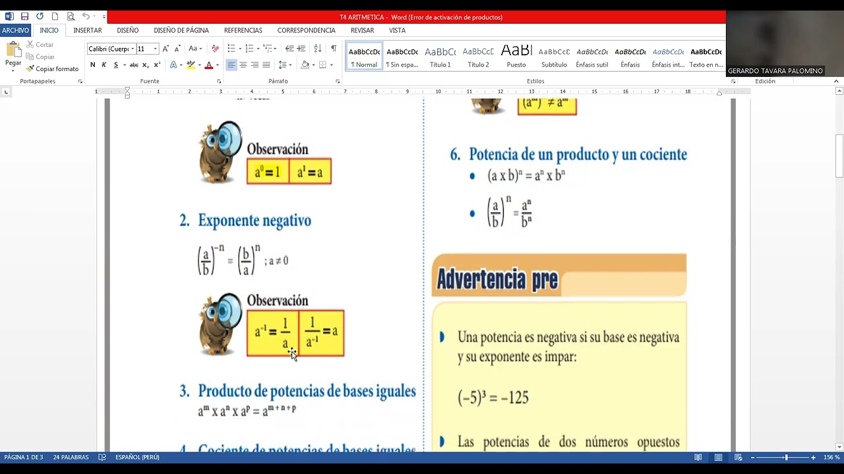
Task: Open highlight color dropdown arrow
Action: tap(198, 65)
